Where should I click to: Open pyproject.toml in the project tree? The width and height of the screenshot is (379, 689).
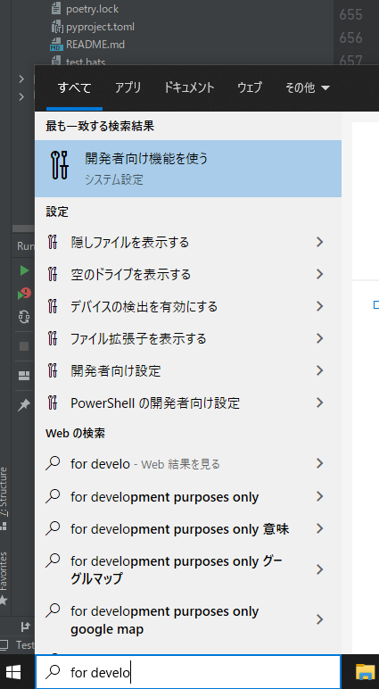click(100, 27)
